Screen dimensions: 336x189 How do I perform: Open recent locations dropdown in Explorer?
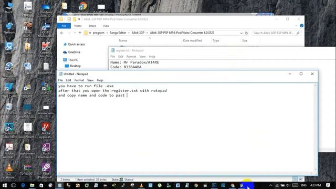coord(75,33)
